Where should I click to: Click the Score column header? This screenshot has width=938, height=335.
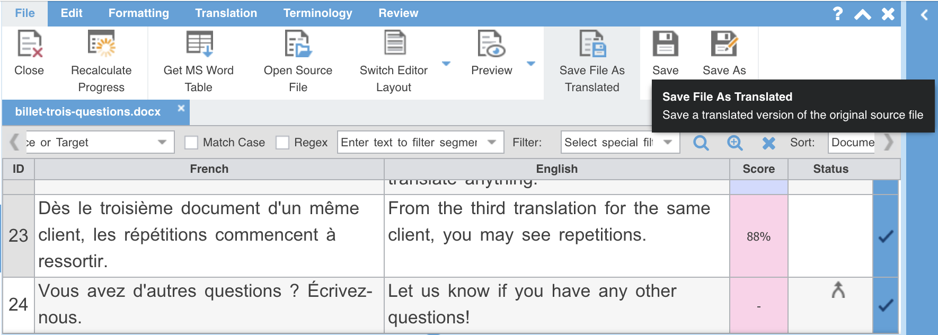pos(759,169)
